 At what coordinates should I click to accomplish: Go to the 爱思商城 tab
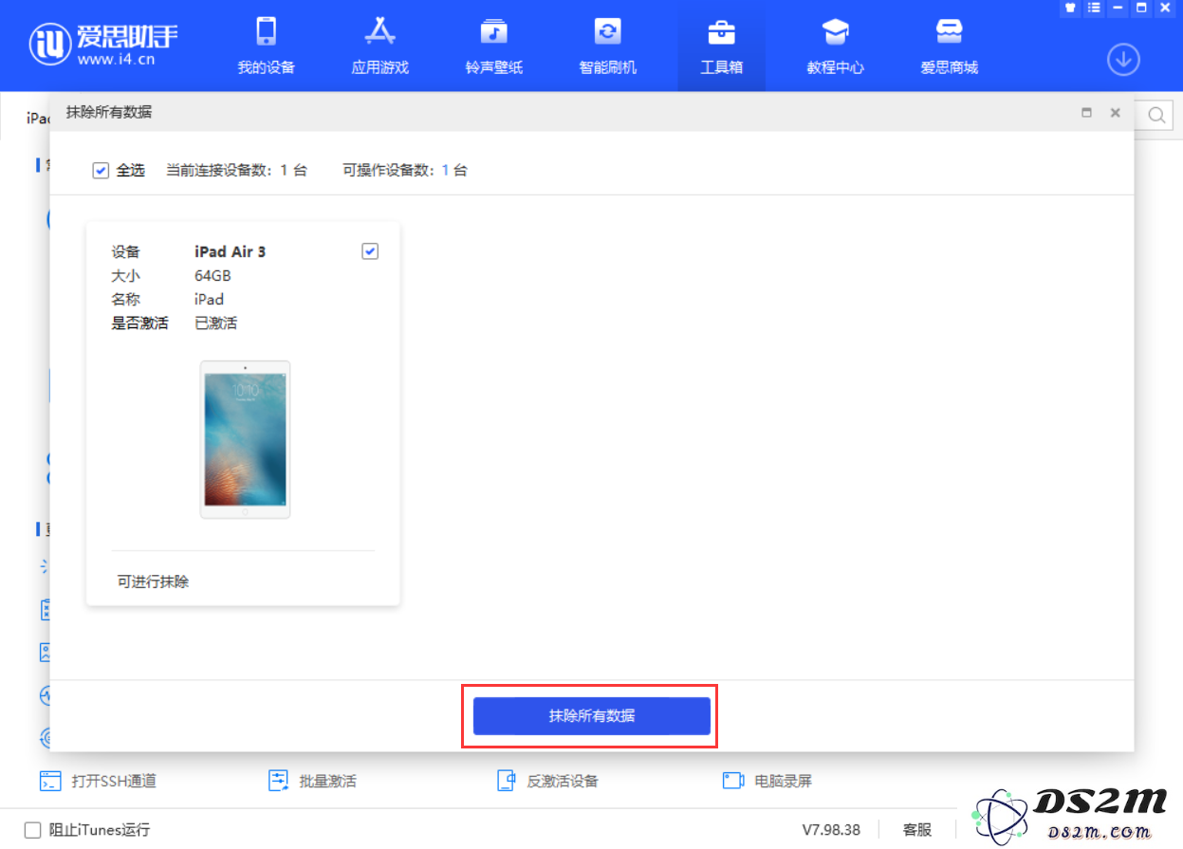949,46
